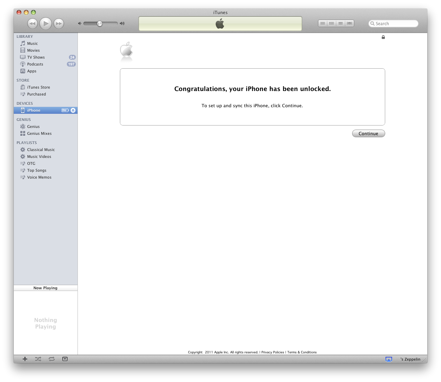Hide the artwork viewer panel
The image size is (441, 382).
click(65, 359)
